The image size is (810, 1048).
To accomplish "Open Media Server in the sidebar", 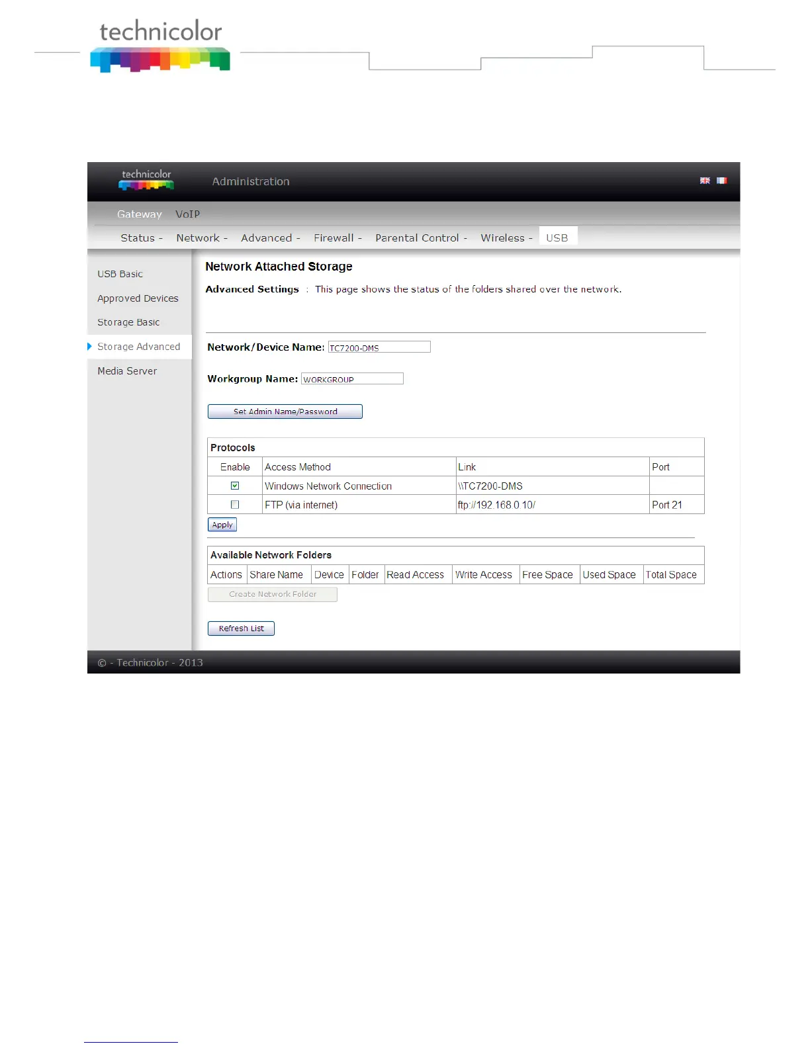I will click(x=127, y=371).
